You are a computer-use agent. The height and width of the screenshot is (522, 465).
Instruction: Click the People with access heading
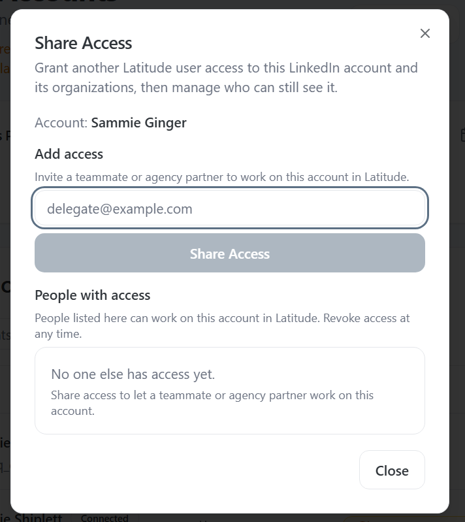pos(92,295)
